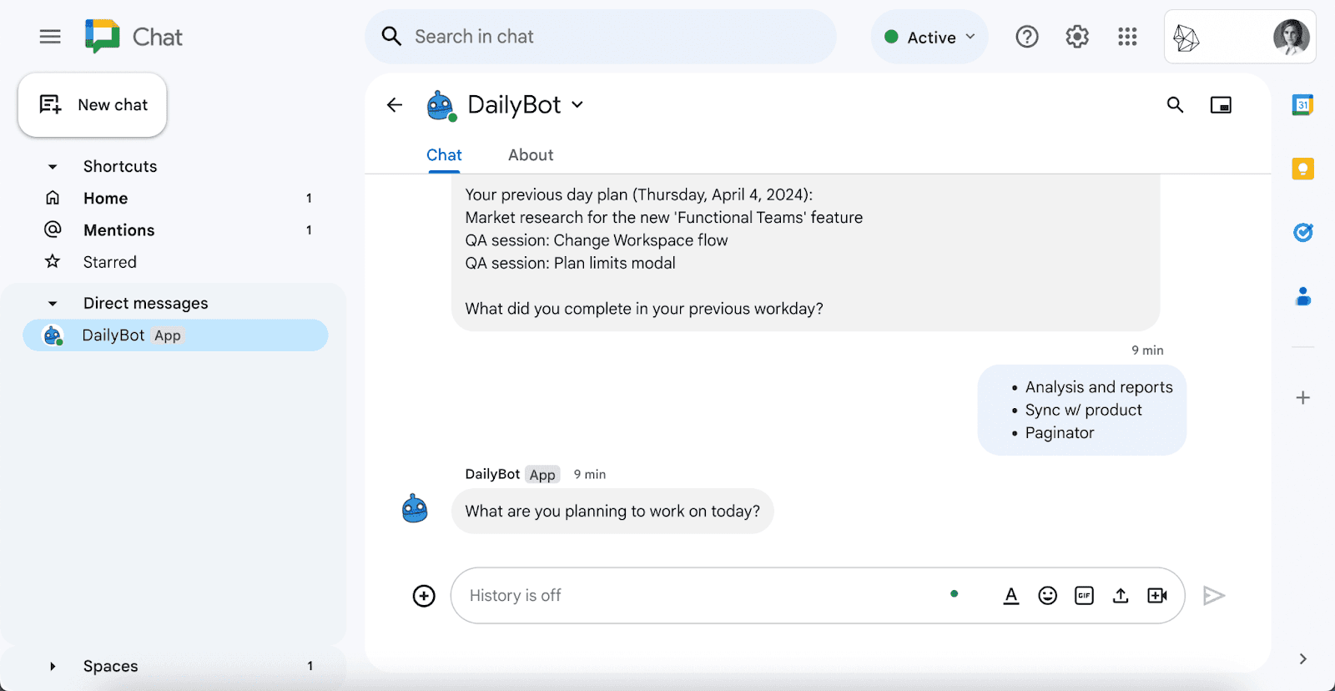Open the Google apps grid
Viewport: 1335px width, 691px height.
pyautogui.click(x=1127, y=37)
